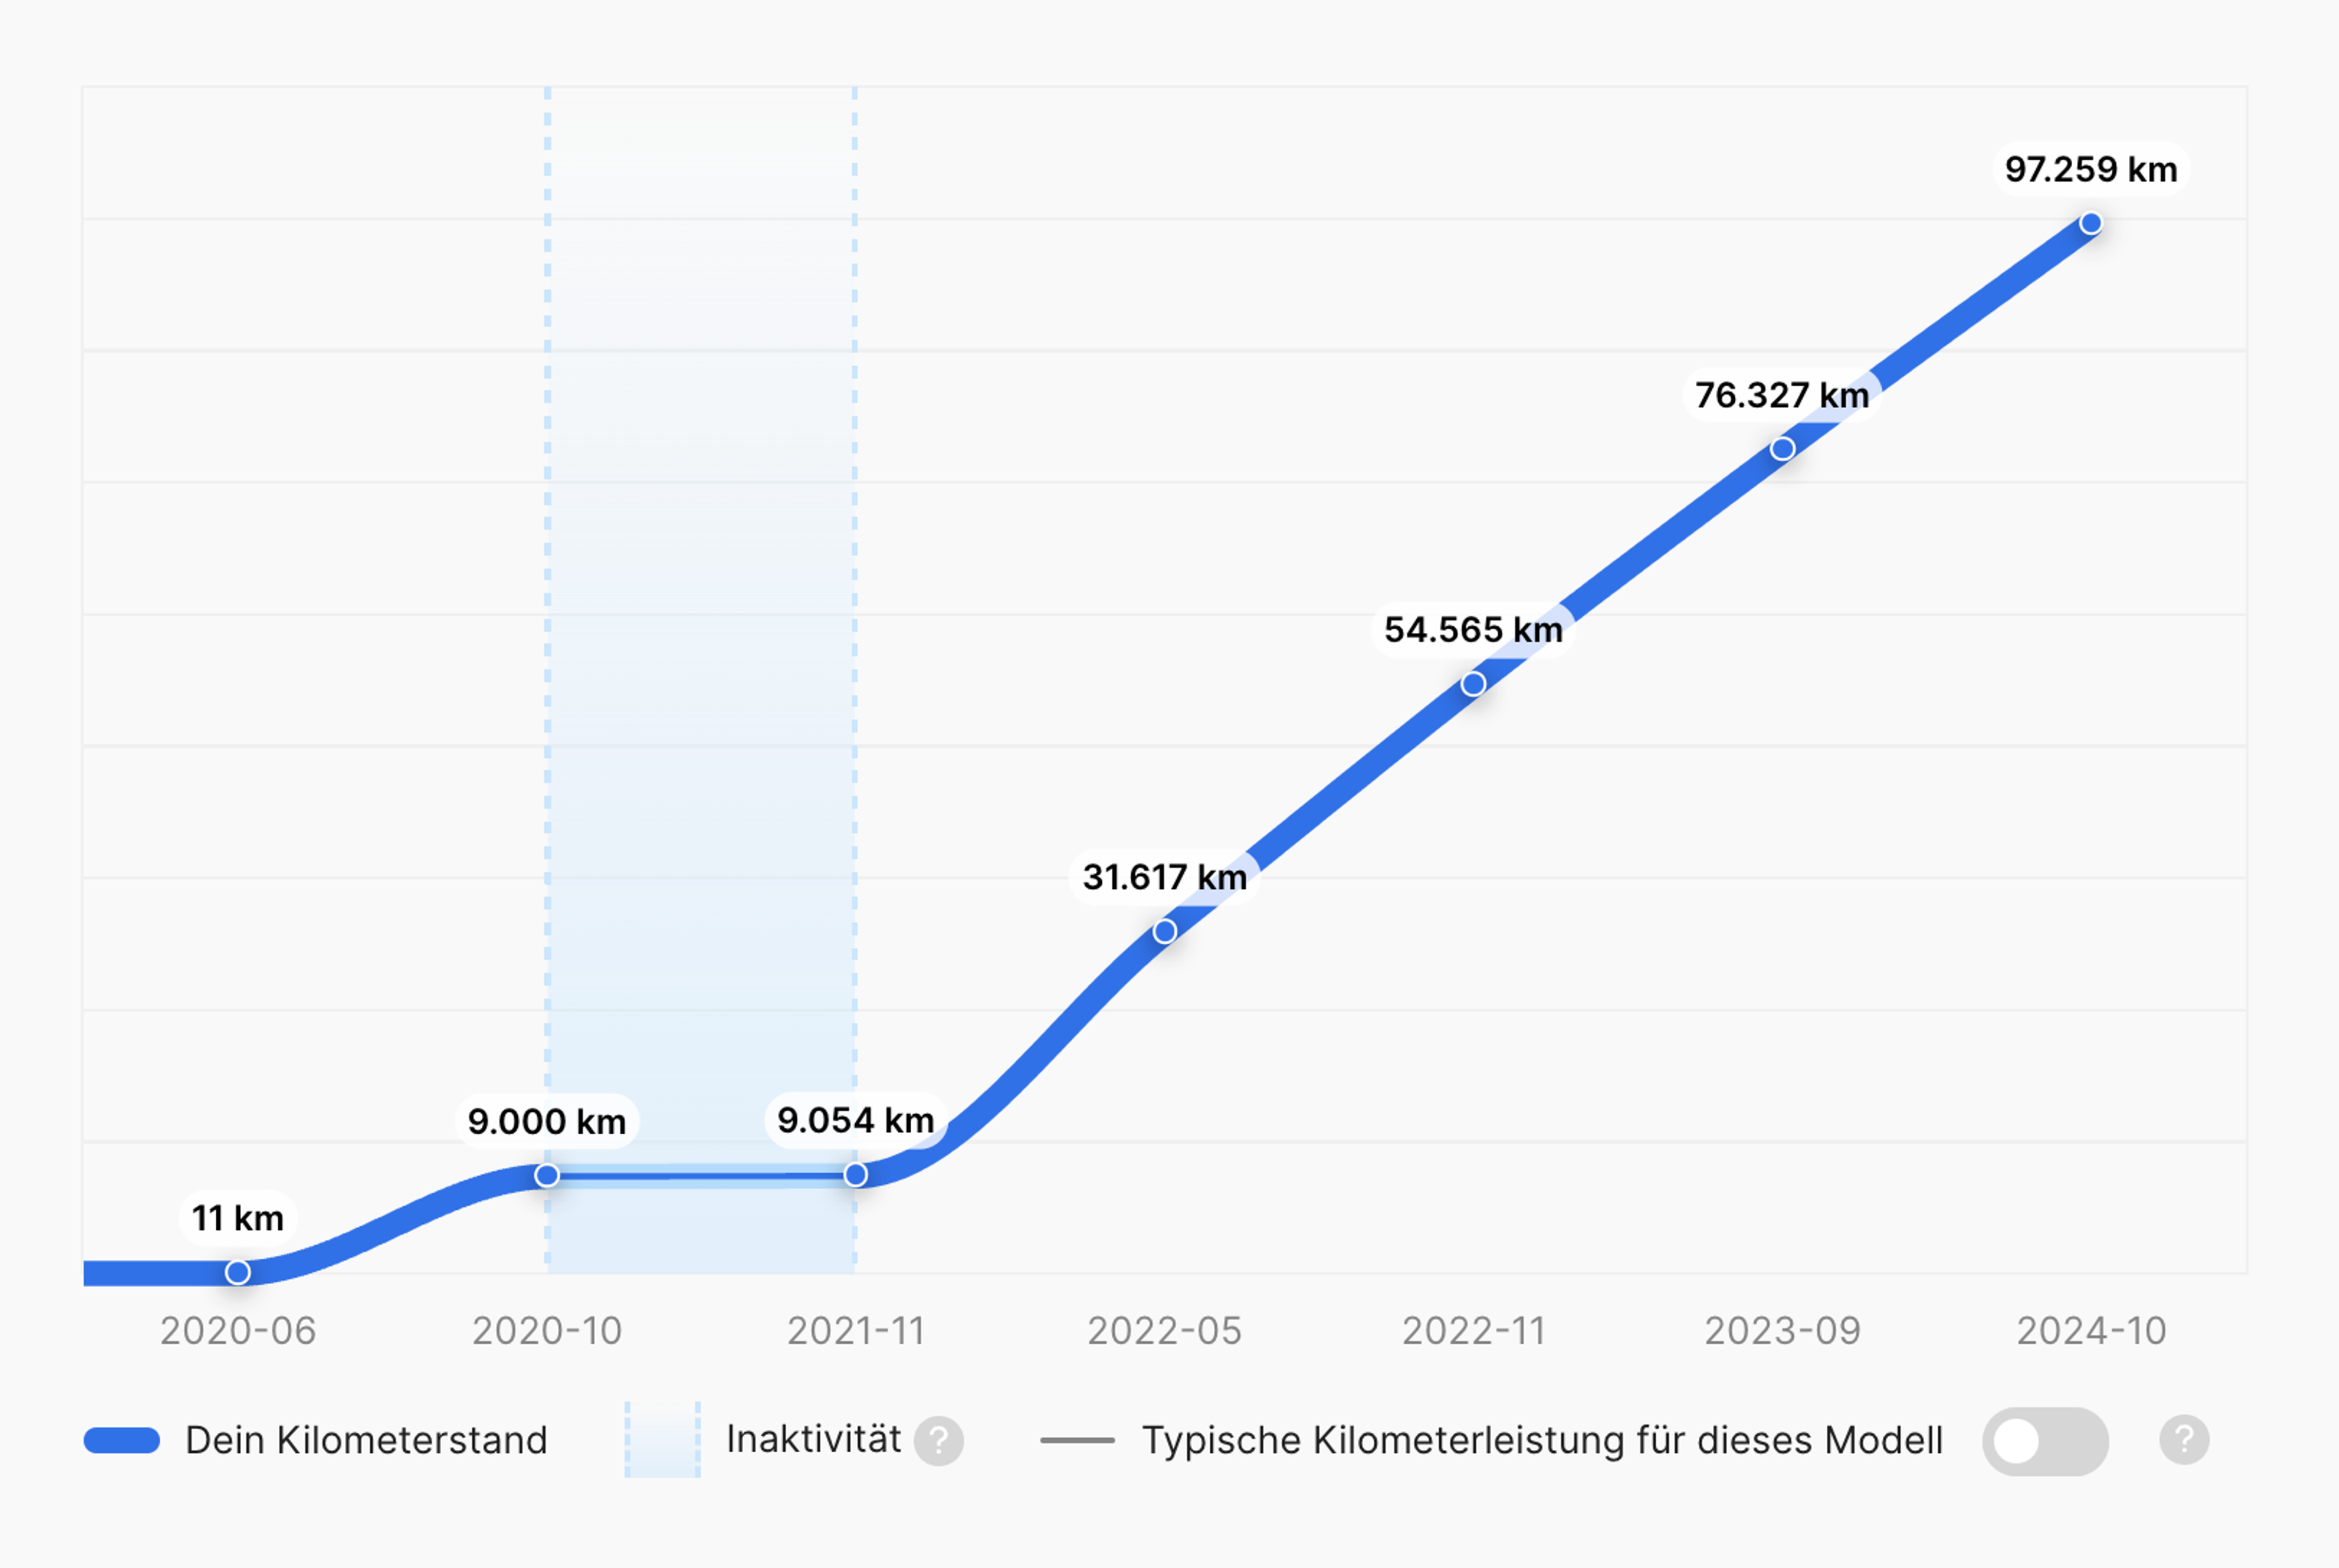Click the 2020-06 axis date

238,1331
